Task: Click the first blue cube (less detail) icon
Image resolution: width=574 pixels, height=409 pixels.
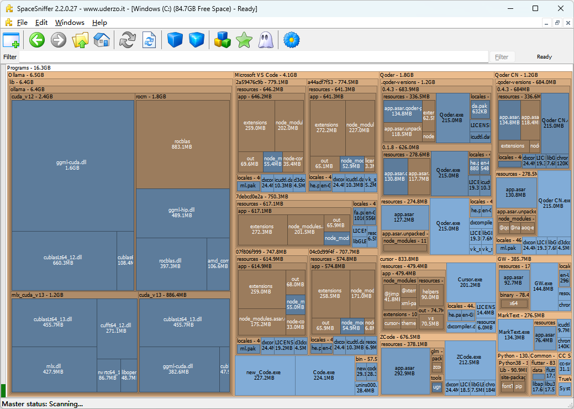Action: click(x=175, y=40)
